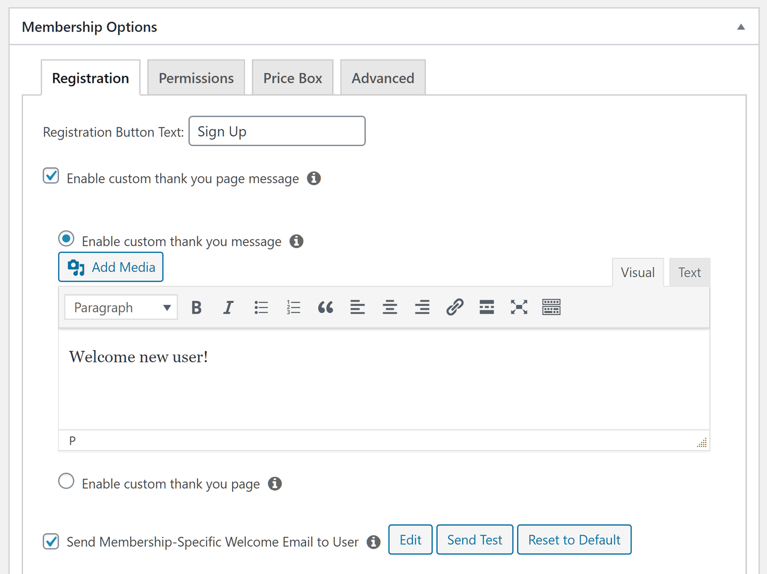Uncheck Send Membership-Specific Welcome Email to User

(51, 541)
